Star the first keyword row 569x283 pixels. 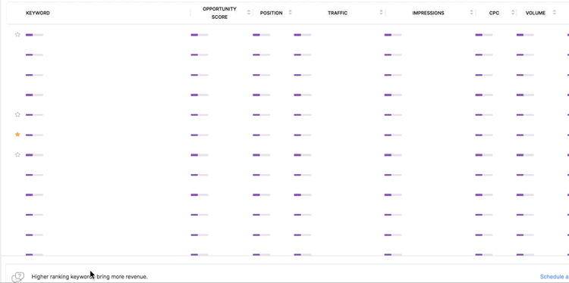point(17,35)
